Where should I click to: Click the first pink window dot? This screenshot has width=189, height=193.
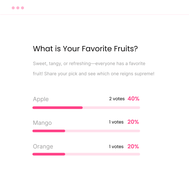coord(13,8)
